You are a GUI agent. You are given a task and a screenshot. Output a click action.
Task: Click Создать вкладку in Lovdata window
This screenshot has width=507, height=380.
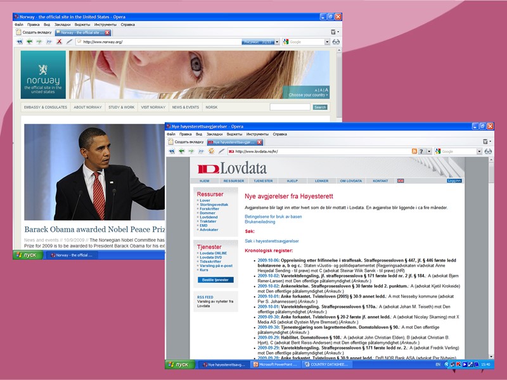click(186, 142)
